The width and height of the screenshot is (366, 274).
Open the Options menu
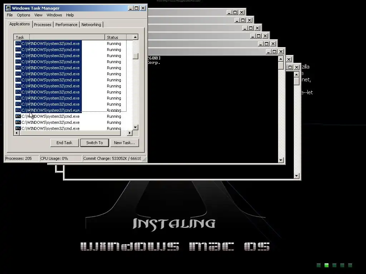(23, 15)
